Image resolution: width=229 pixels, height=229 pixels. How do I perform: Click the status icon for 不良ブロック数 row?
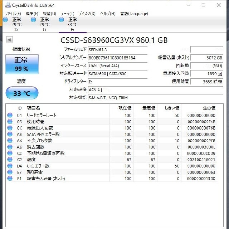(10, 140)
